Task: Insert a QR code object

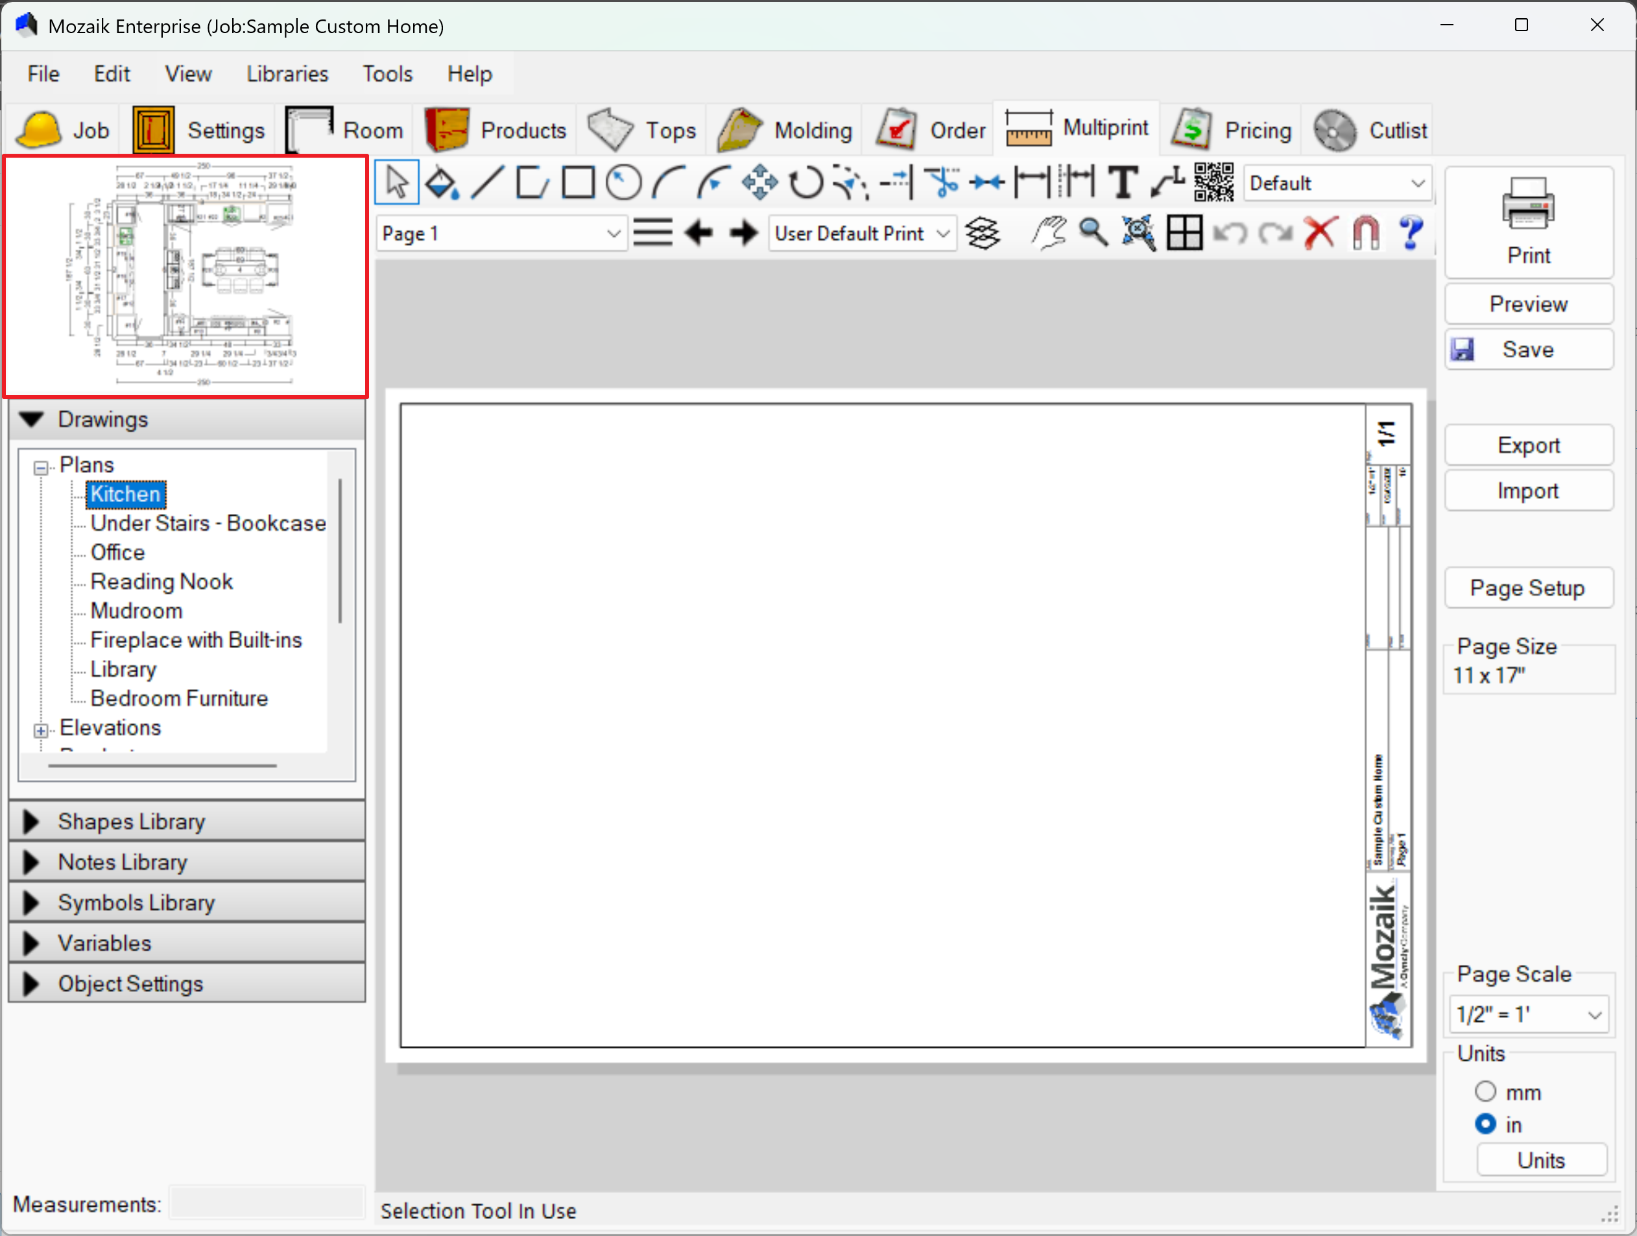Action: pyautogui.click(x=1213, y=183)
